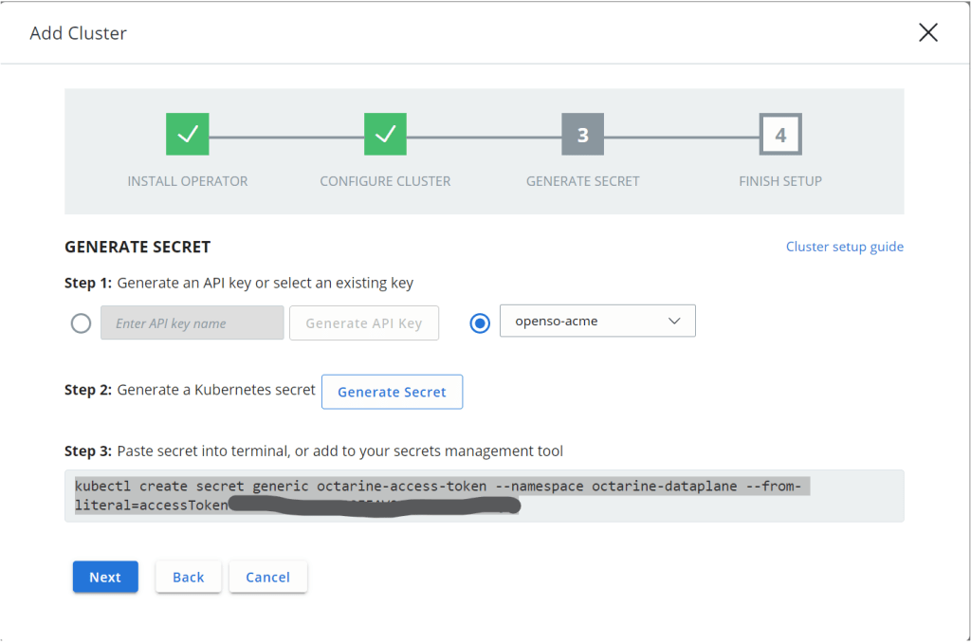Click the dropdown chevron arrow
Screen dimensions: 971x644
click(x=675, y=322)
